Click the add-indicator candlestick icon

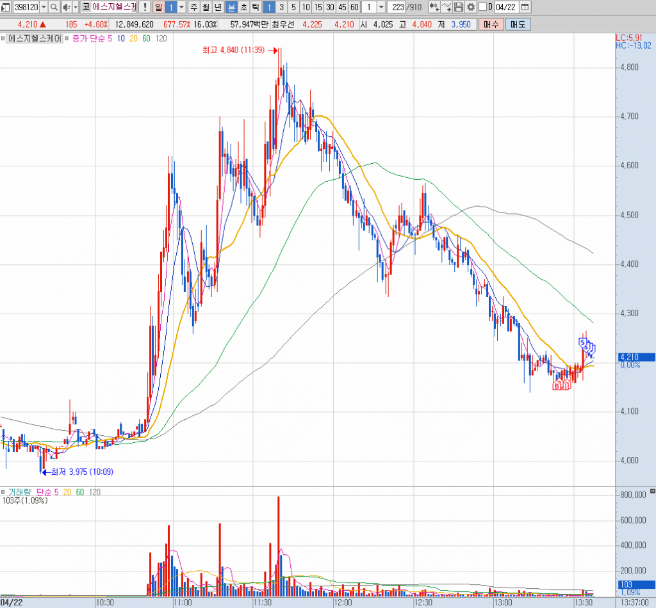(x=434, y=7)
